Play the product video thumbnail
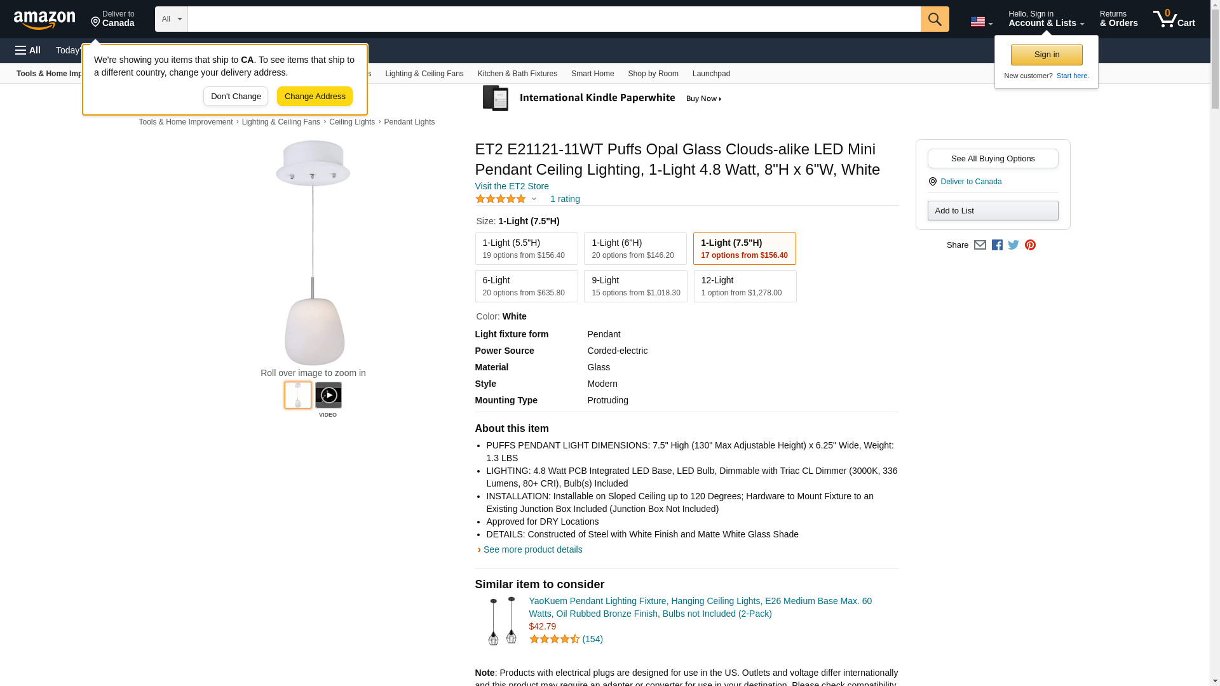The width and height of the screenshot is (1220, 686). (x=328, y=395)
